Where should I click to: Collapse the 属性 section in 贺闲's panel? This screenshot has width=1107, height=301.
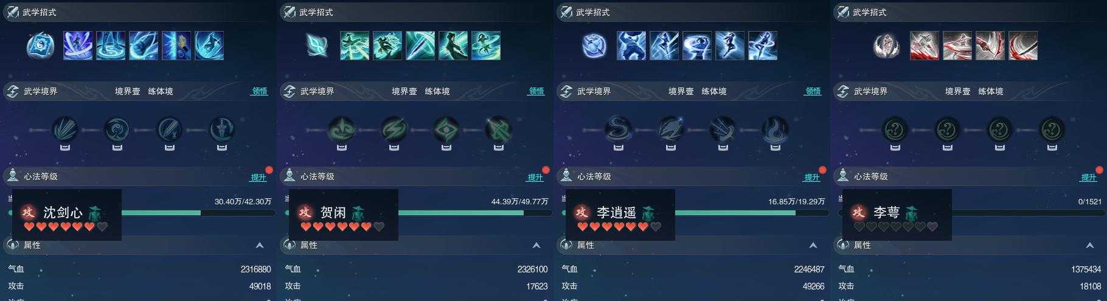pyautogui.click(x=536, y=246)
